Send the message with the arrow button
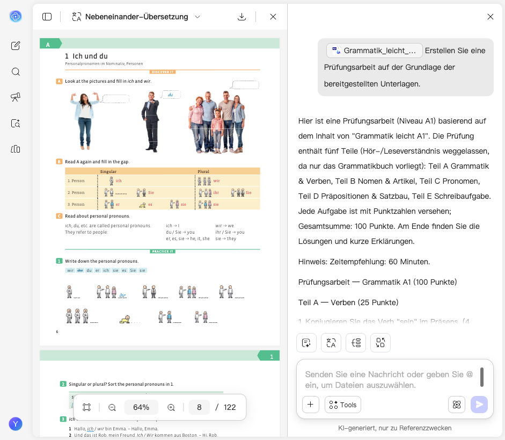 point(479,405)
